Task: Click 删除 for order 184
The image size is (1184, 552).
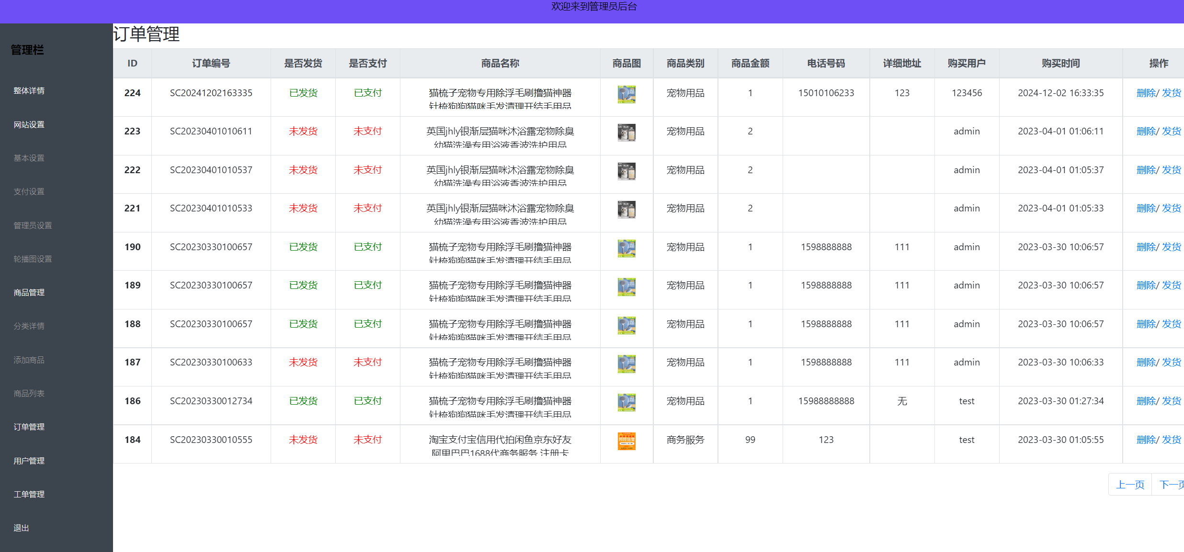Action: click(x=1146, y=440)
